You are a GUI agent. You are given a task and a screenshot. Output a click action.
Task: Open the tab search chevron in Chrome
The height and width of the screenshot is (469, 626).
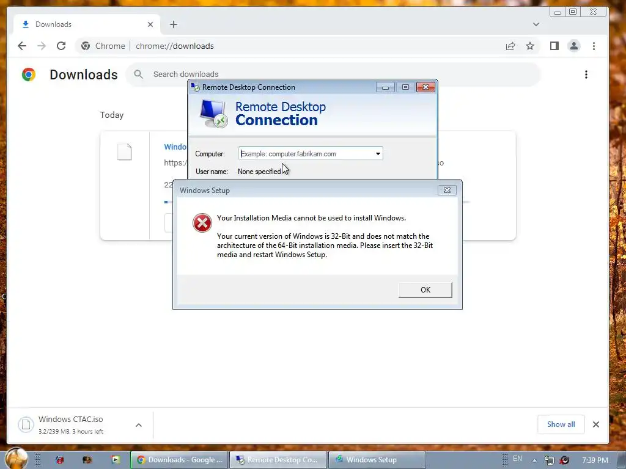[536, 24]
